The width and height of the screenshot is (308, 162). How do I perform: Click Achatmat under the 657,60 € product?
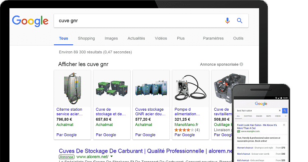[104, 125]
